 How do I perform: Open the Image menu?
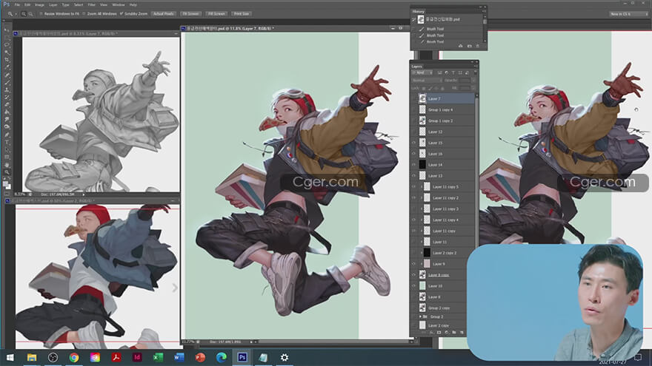pyautogui.click(x=39, y=4)
